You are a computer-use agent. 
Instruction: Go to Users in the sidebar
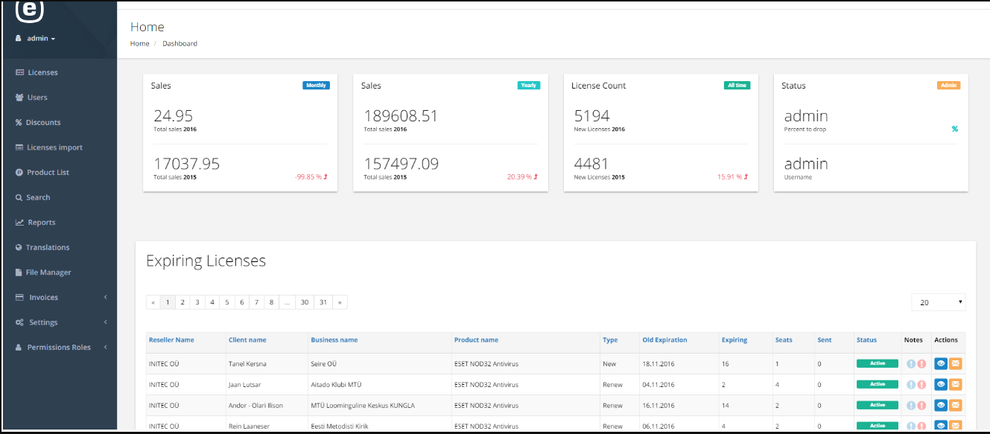[x=31, y=98]
